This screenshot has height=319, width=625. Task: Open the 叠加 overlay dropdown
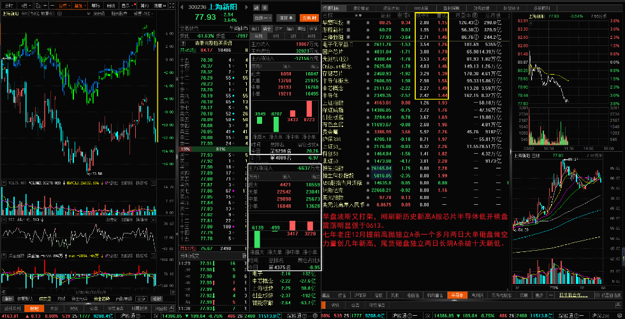80,6
